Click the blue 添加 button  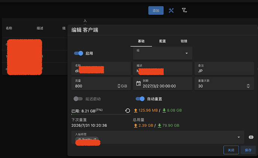coord(156,10)
